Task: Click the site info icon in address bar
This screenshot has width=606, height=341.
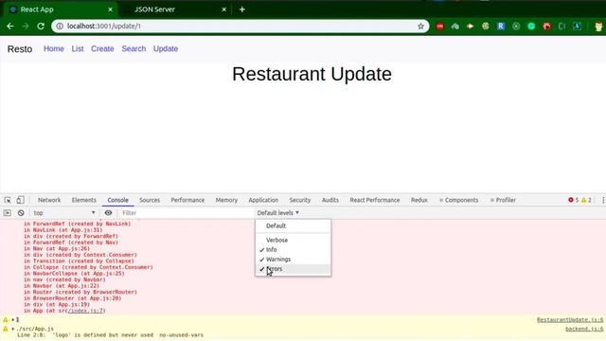Action: (60, 27)
